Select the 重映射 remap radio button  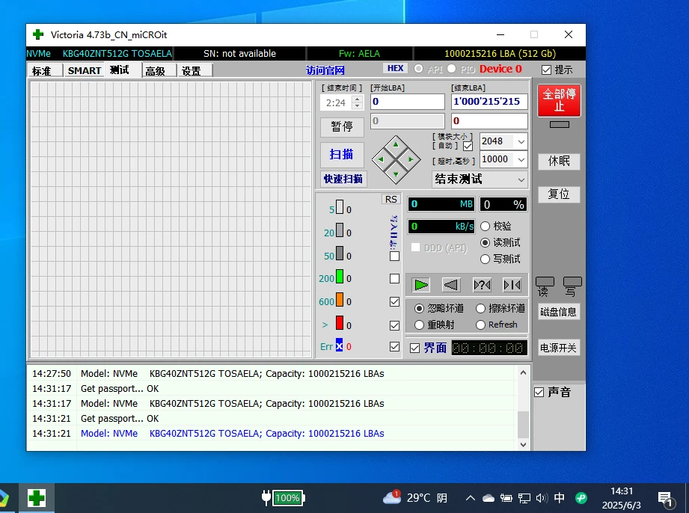[x=419, y=325]
